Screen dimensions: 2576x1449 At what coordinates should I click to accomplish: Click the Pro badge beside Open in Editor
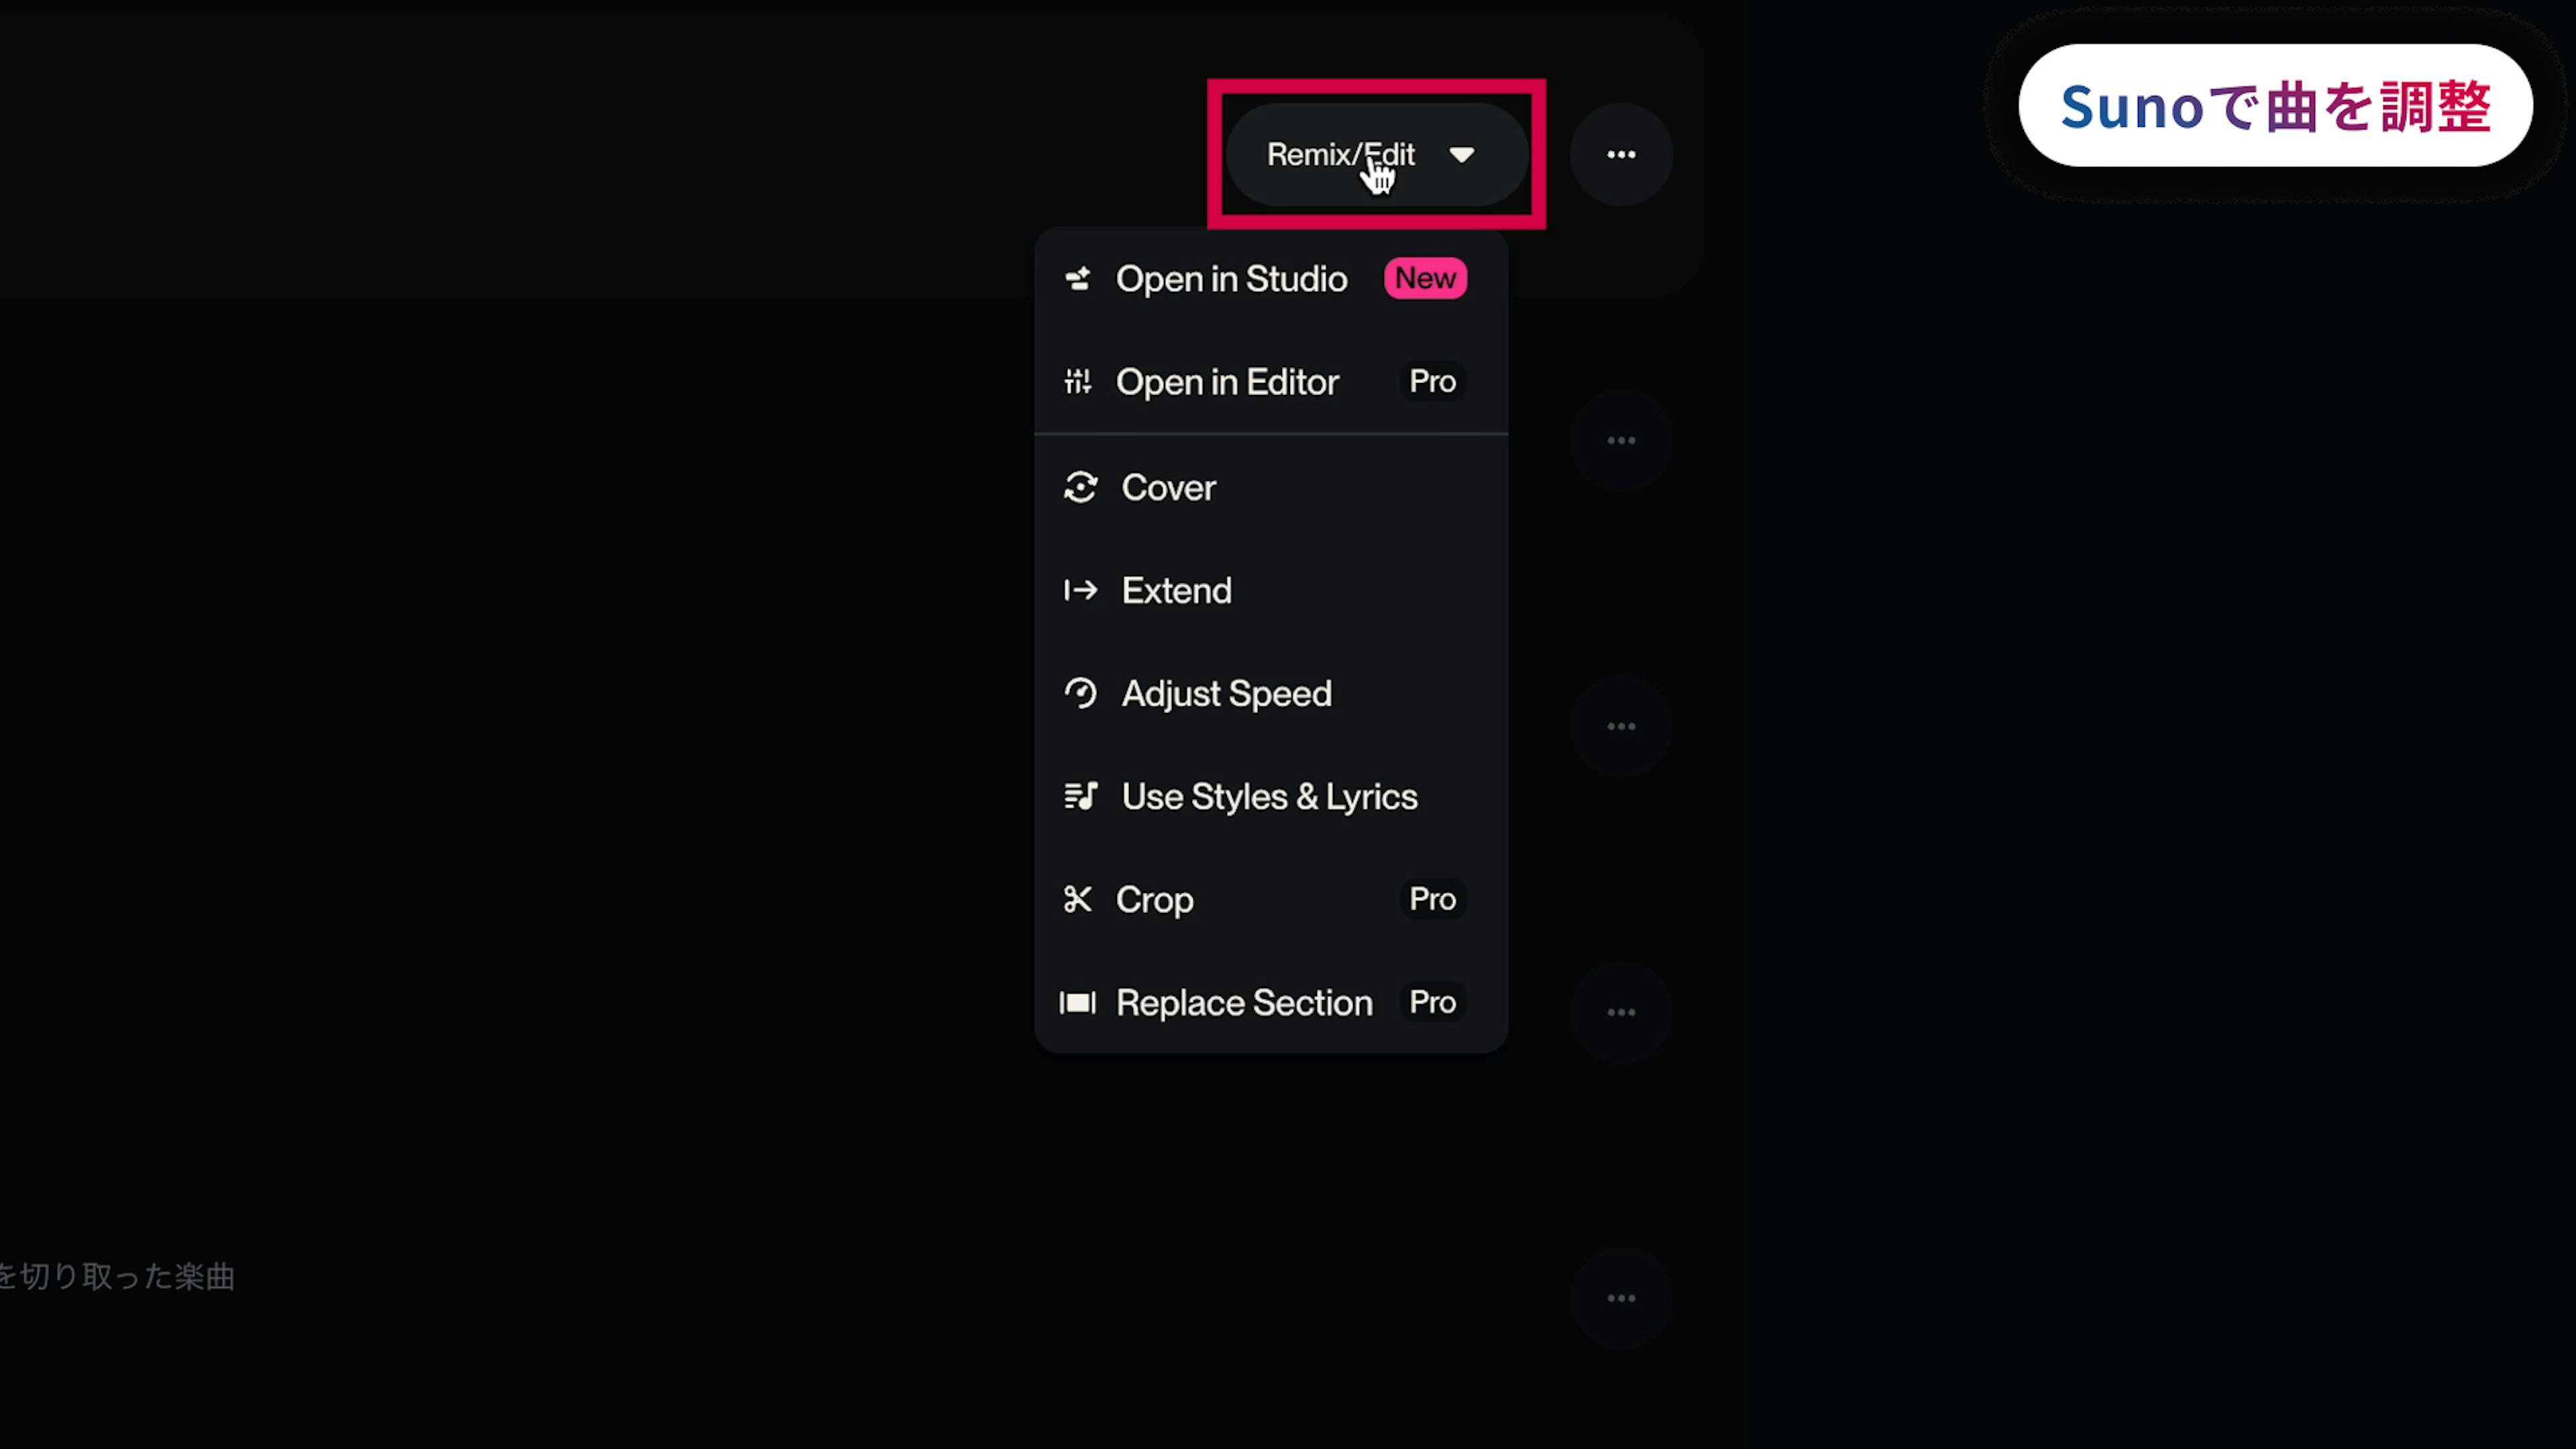(x=1432, y=381)
